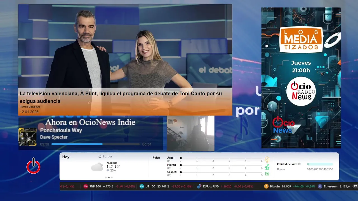Click the artist name Dave Specter

[x=54, y=137]
